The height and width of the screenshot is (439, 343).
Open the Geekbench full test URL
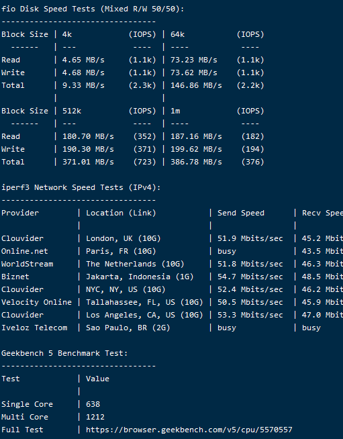click(189, 430)
